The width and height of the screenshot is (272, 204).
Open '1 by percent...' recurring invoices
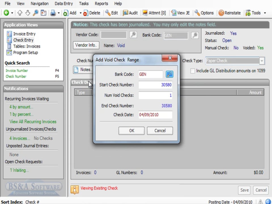[22, 114]
